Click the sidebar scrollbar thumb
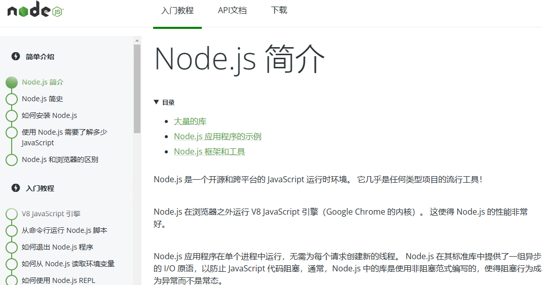The height and width of the screenshot is (285, 542). [137, 89]
